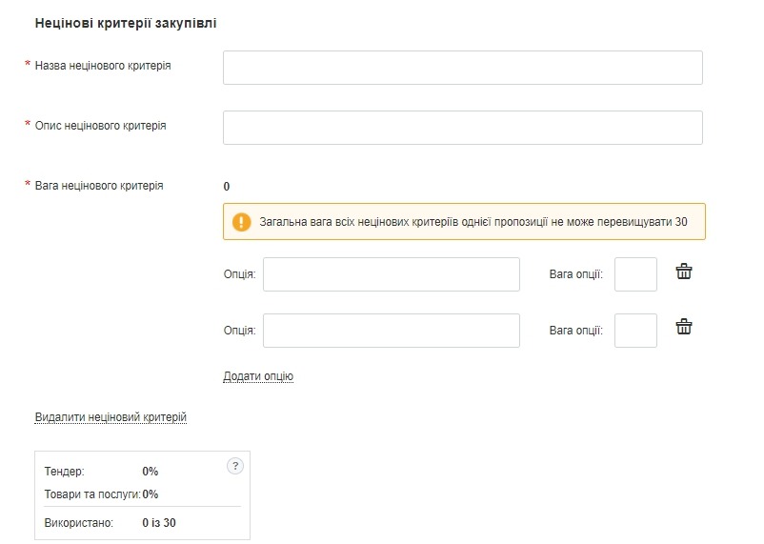The image size is (764, 544).
Task: Select the second Вага опції input box
Action: point(635,331)
